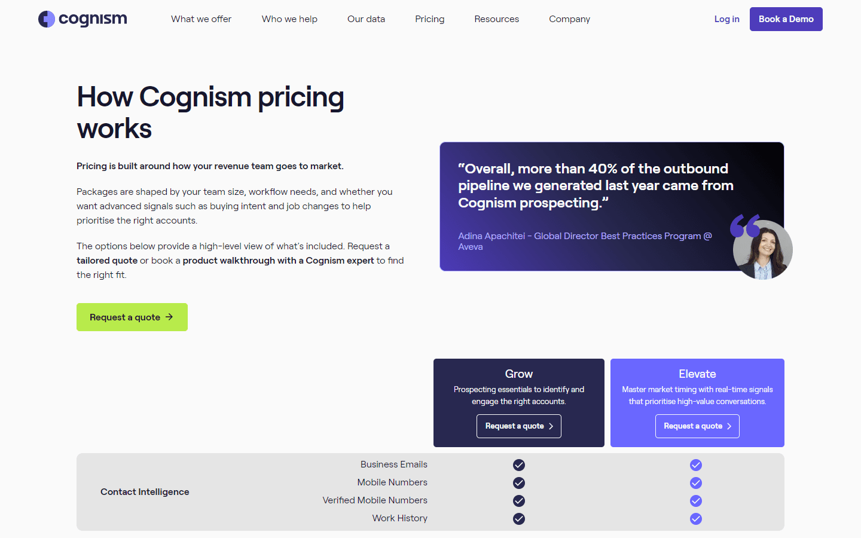
Task: Open the Who we help dropdown
Action: (x=289, y=19)
